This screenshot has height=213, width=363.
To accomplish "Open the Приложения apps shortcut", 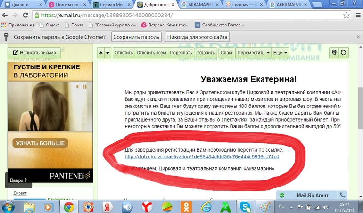I will pos(18,25).
